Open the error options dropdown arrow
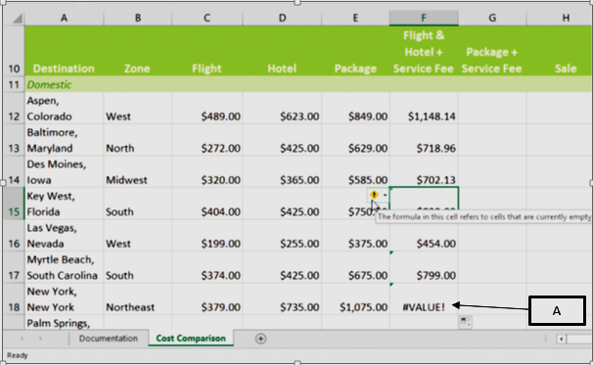Image resolution: width=593 pixels, height=365 pixels. pyautogui.click(x=385, y=195)
